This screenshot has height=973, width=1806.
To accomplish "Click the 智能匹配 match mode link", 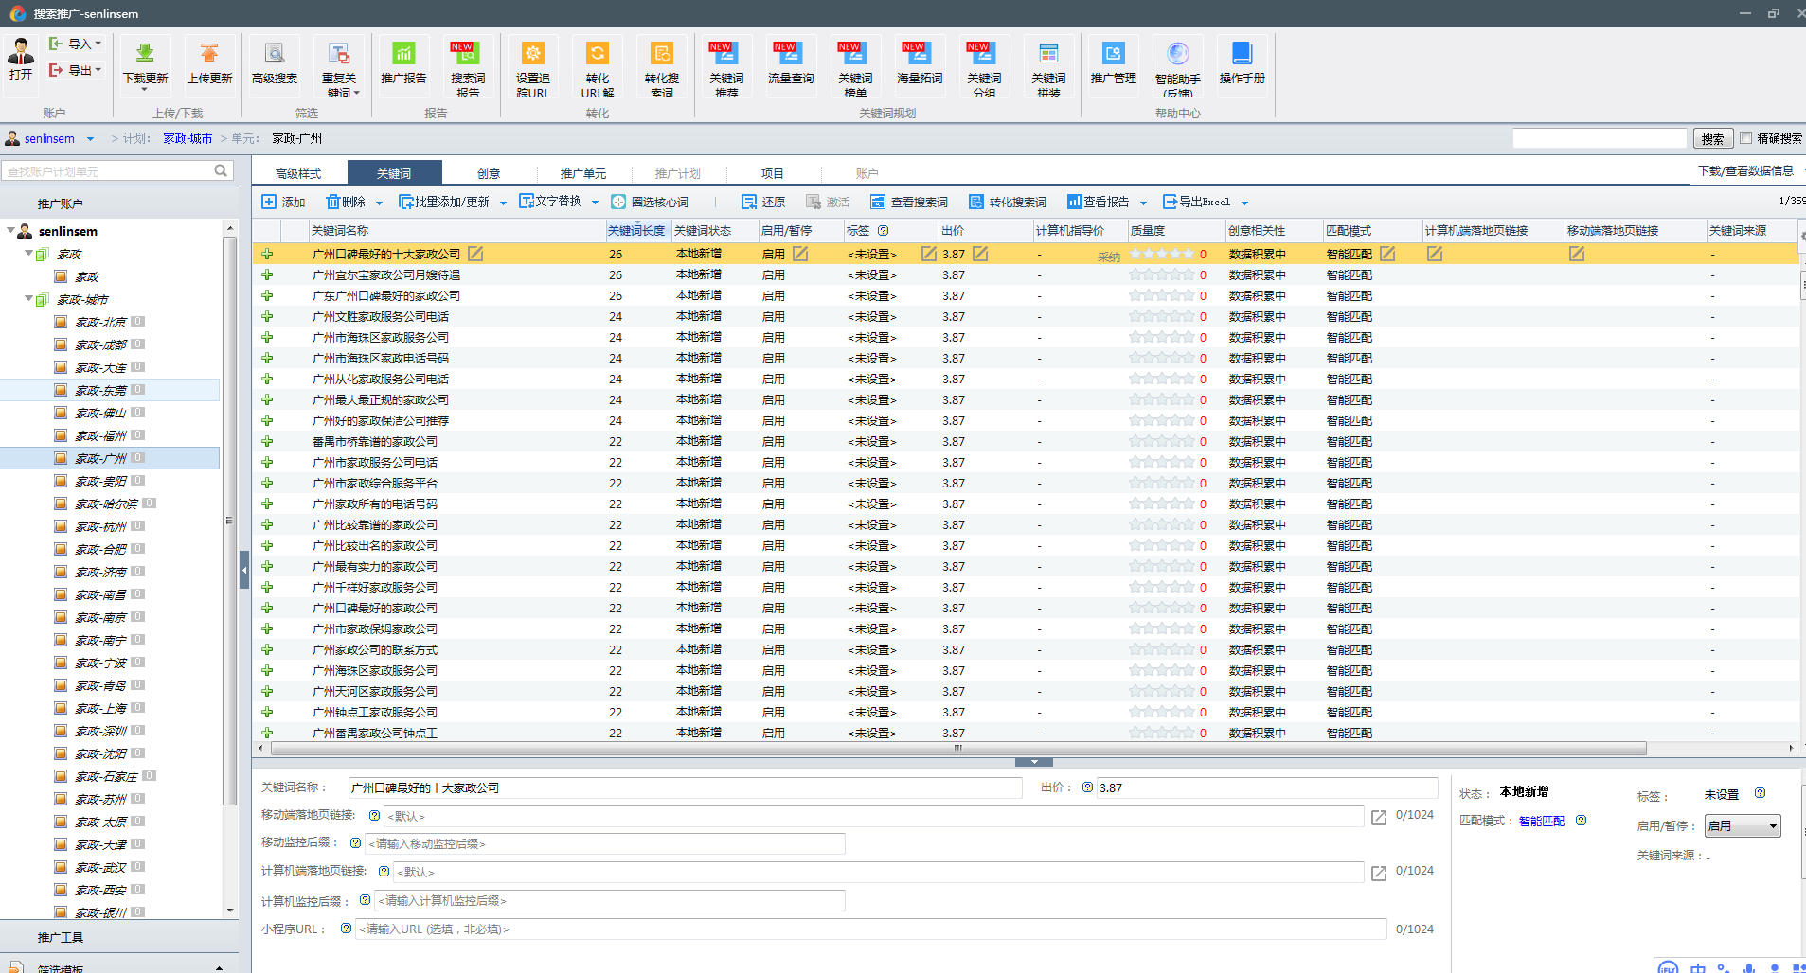I will (x=1541, y=821).
